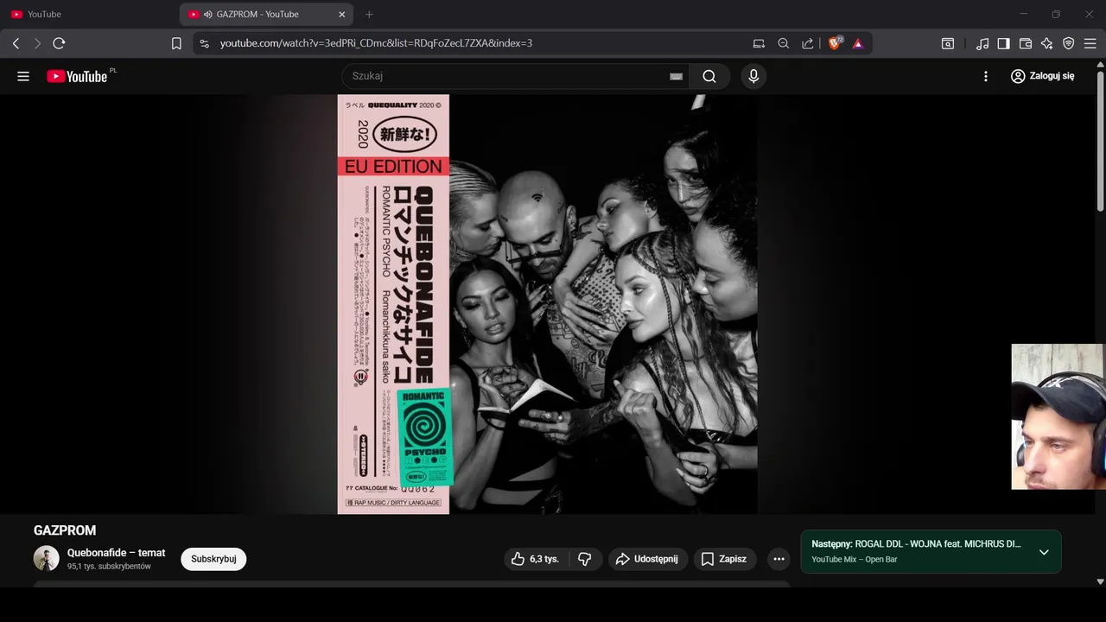Click the GAZPROM video title
The height and width of the screenshot is (622, 1106).
65,530
